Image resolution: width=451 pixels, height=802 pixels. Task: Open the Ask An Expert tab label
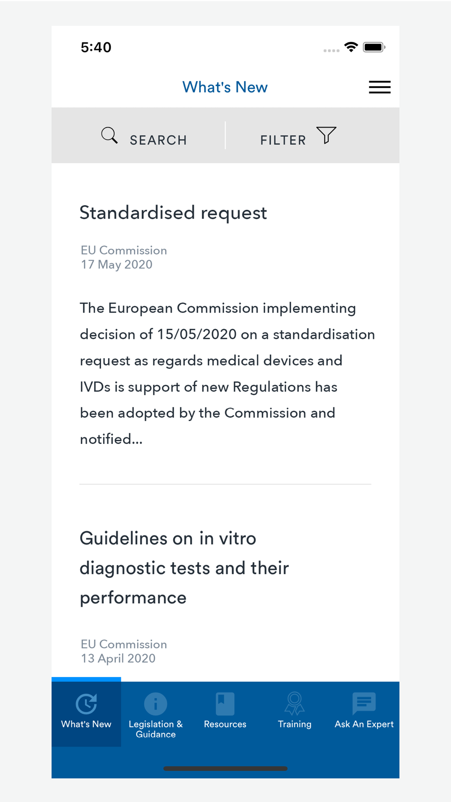pyautogui.click(x=364, y=724)
